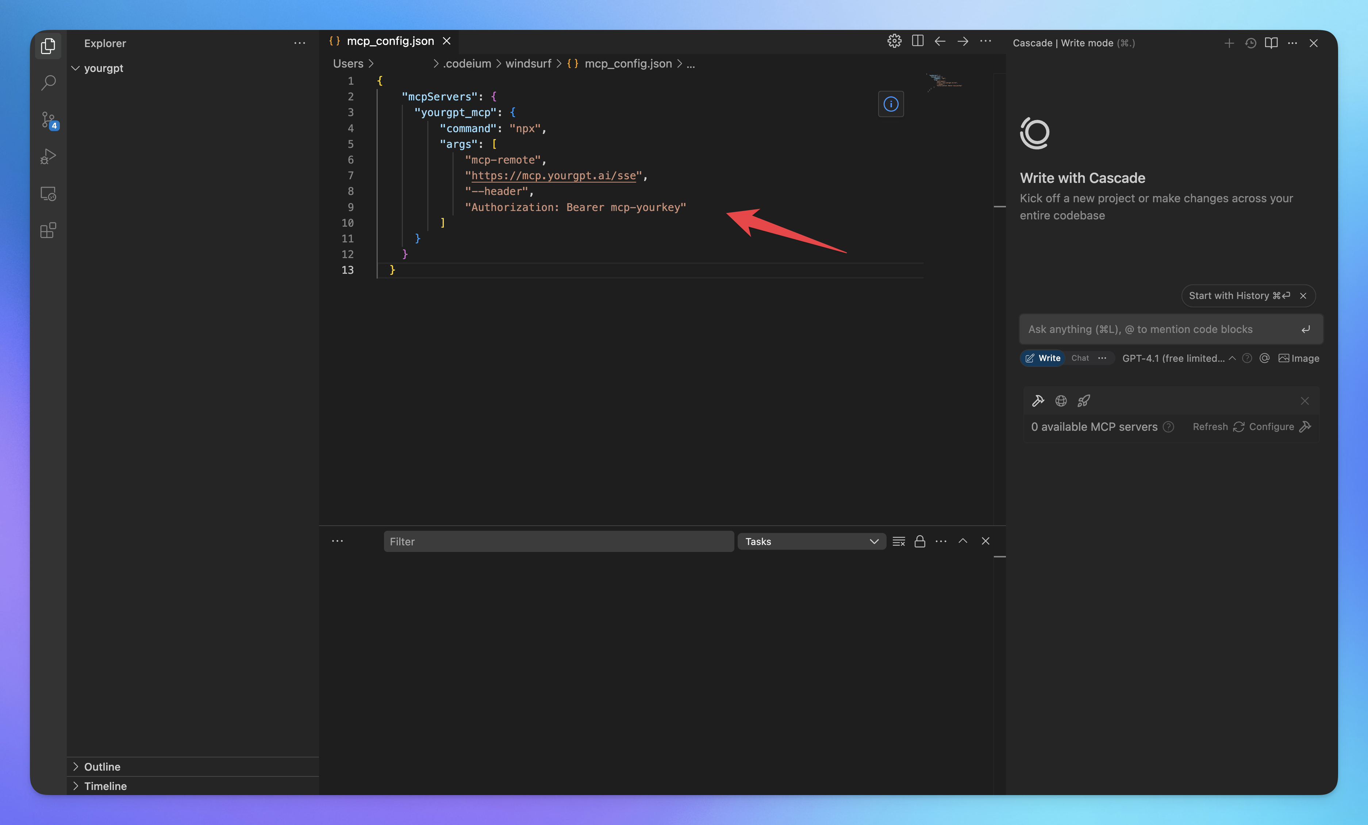The height and width of the screenshot is (825, 1368).
Task: Switch Cascade to Write mode
Action: [1043, 358]
